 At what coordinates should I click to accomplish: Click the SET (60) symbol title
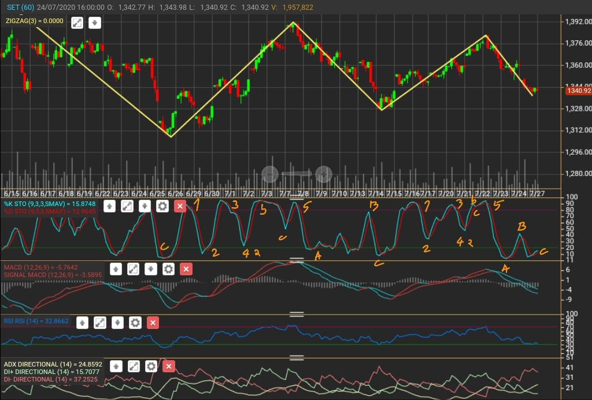20,7
